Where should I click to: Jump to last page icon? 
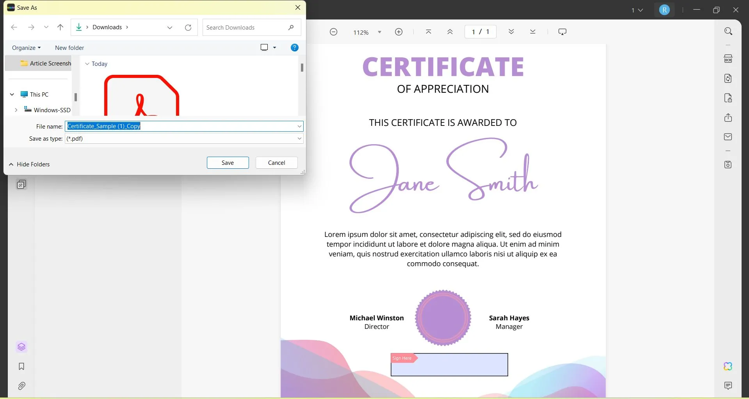532,32
